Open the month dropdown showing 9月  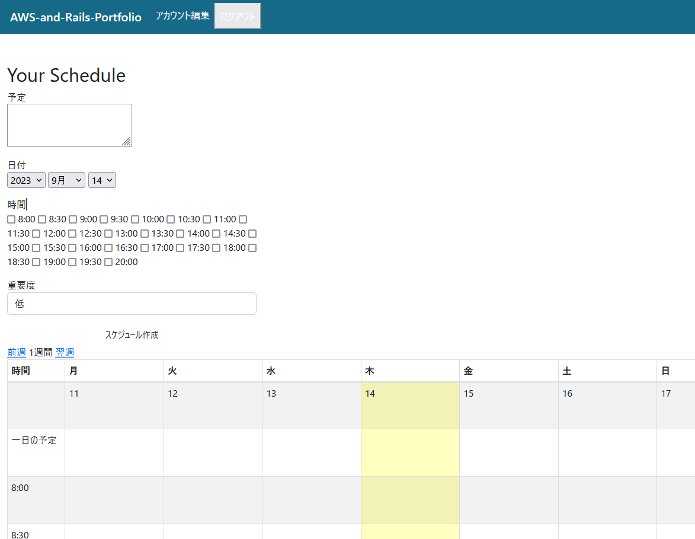[x=66, y=180]
